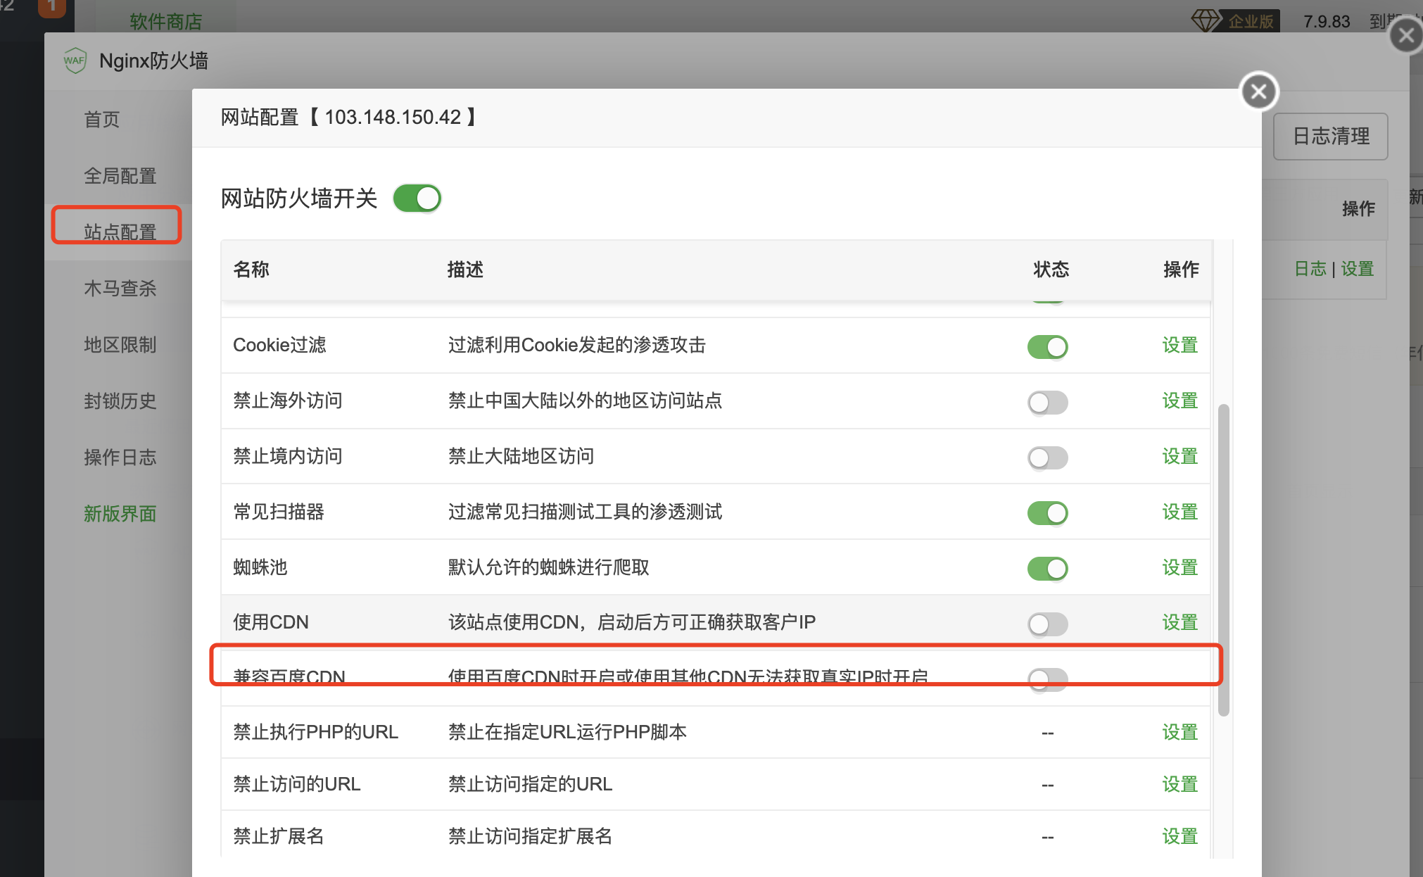
Task: Go to 首页 in firewall sidebar
Action: click(102, 120)
